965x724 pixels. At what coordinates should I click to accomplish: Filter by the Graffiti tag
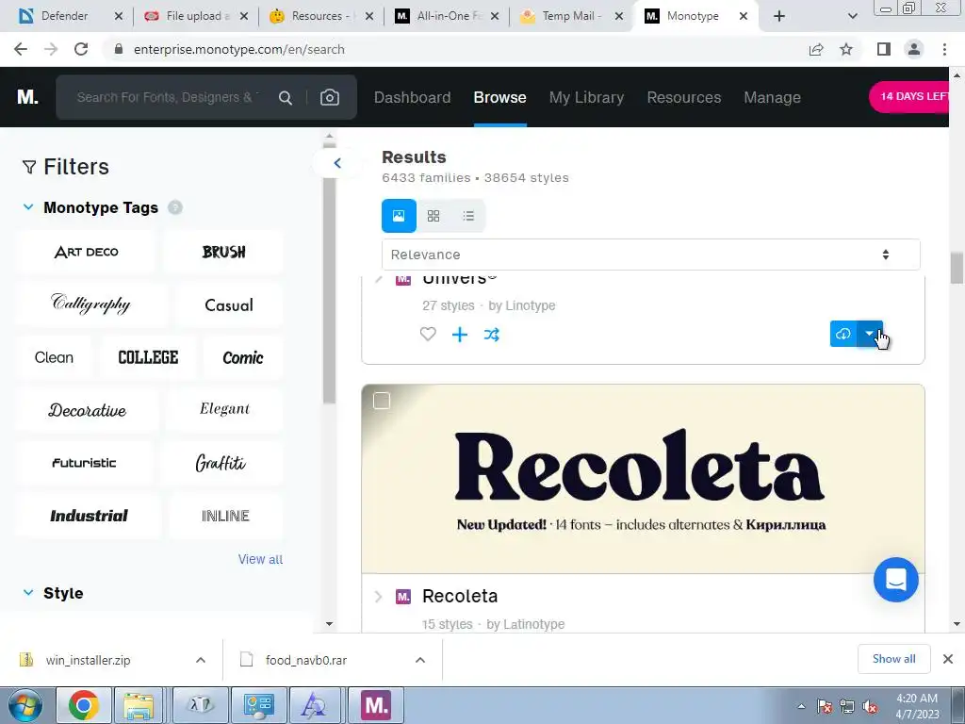point(221,462)
